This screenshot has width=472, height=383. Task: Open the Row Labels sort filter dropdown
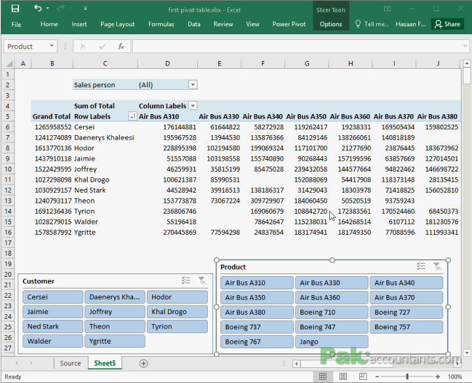(x=132, y=116)
